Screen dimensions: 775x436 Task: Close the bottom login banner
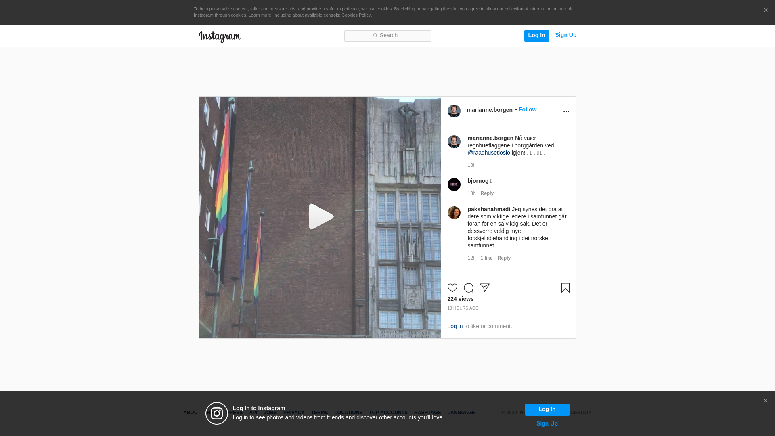pyautogui.click(x=765, y=401)
